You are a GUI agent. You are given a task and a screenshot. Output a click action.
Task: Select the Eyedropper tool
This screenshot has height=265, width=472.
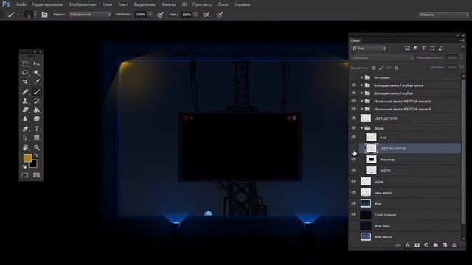pos(37,82)
